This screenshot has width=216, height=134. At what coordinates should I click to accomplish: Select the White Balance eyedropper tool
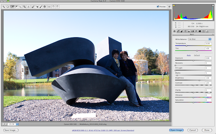[x=12, y=7]
